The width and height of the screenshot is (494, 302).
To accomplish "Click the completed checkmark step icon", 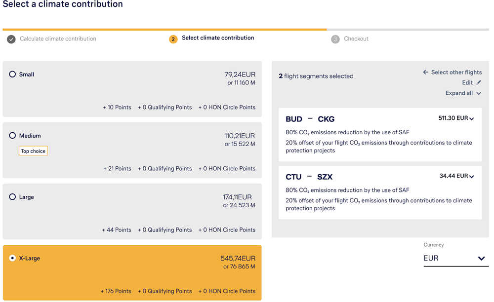I will click(11, 39).
